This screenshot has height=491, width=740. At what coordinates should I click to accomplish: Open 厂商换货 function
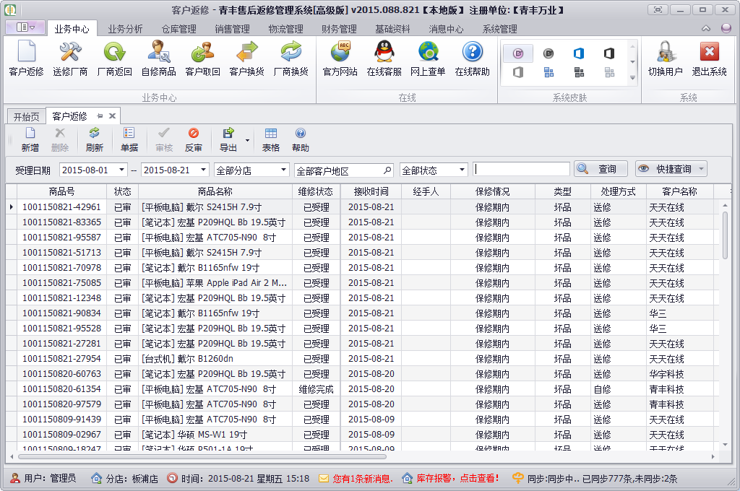tap(291, 59)
